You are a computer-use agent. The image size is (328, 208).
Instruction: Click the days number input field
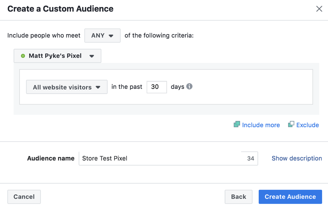tap(157, 87)
